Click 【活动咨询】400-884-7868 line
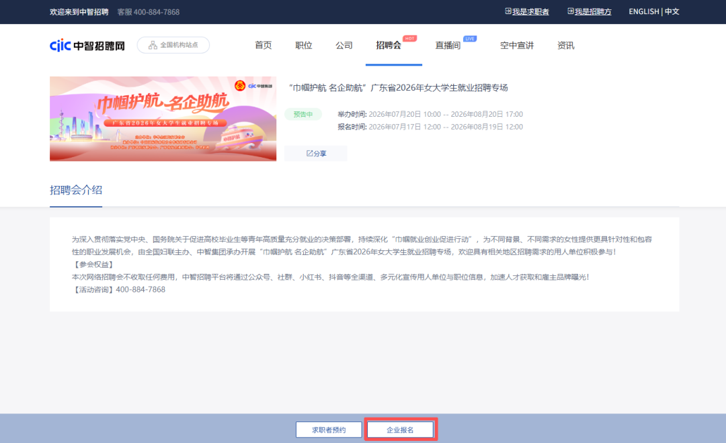This screenshot has width=726, height=443. coord(118,289)
